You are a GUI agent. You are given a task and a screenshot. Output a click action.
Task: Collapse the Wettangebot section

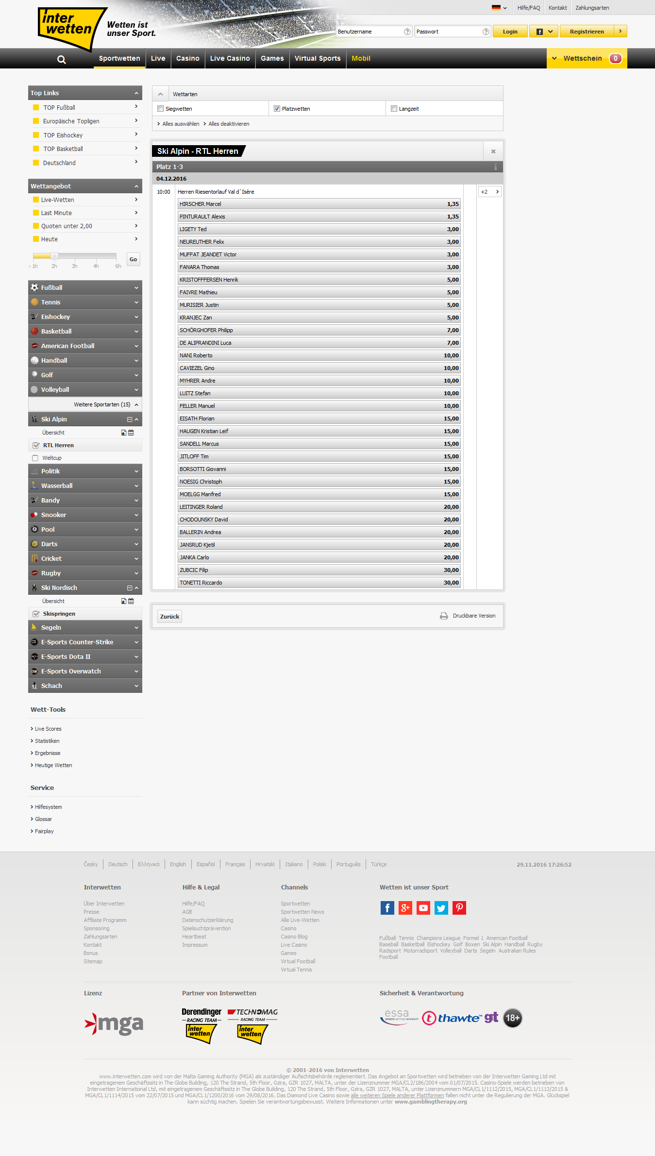(136, 186)
